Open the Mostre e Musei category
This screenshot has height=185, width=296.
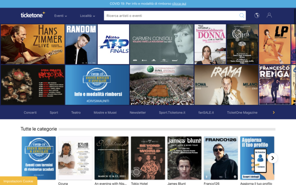pyautogui.click(x=105, y=113)
